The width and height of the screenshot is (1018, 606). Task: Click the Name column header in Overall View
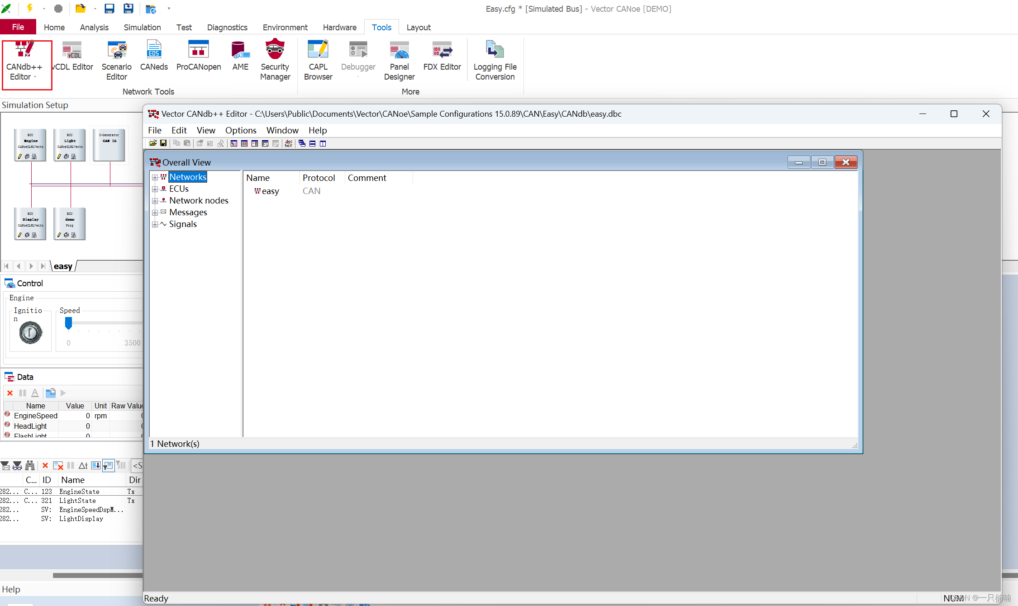coord(271,178)
